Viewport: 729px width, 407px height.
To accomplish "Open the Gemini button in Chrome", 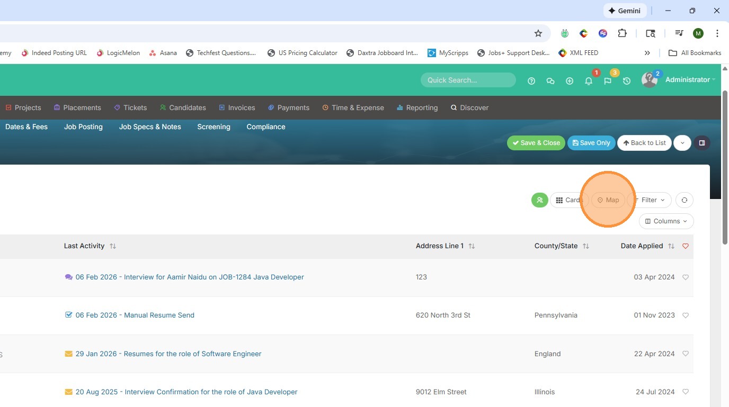I will (625, 11).
